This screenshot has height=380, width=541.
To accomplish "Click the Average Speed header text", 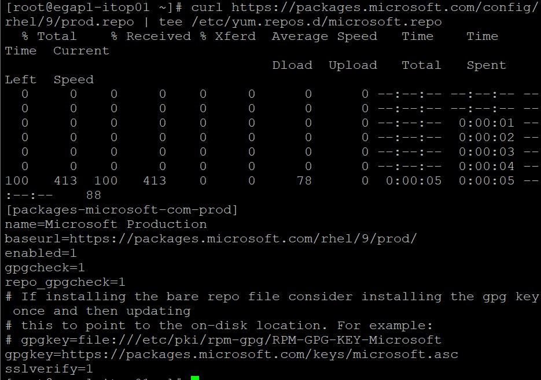I will pyautogui.click(x=325, y=36).
